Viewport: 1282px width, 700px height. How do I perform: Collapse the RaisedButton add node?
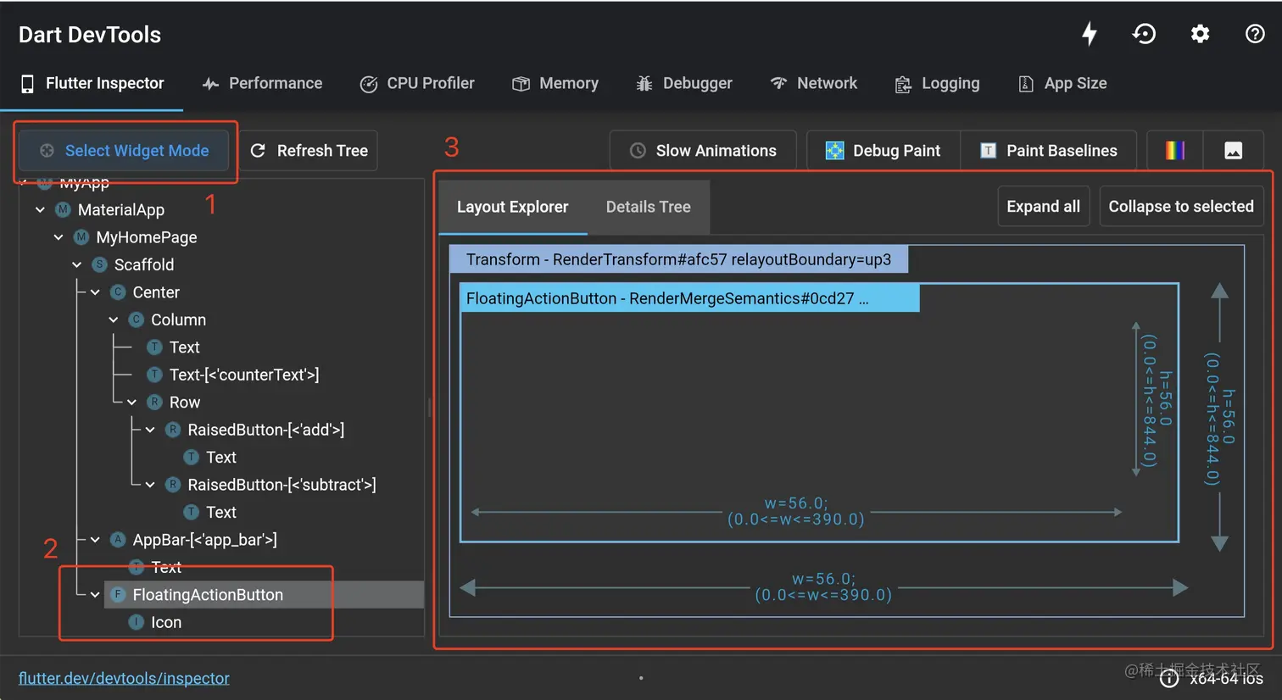tap(151, 430)
